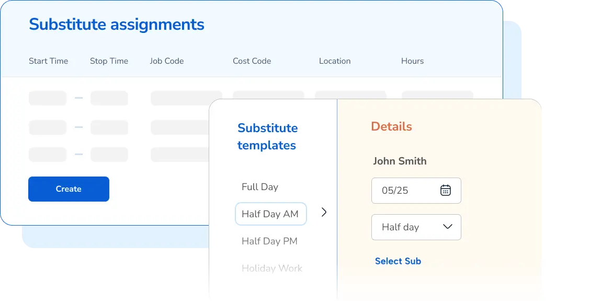Image resolution: width=590 pixels, height=305 pixels.
Task: Click the Cost Code column header
Action: 252,61
